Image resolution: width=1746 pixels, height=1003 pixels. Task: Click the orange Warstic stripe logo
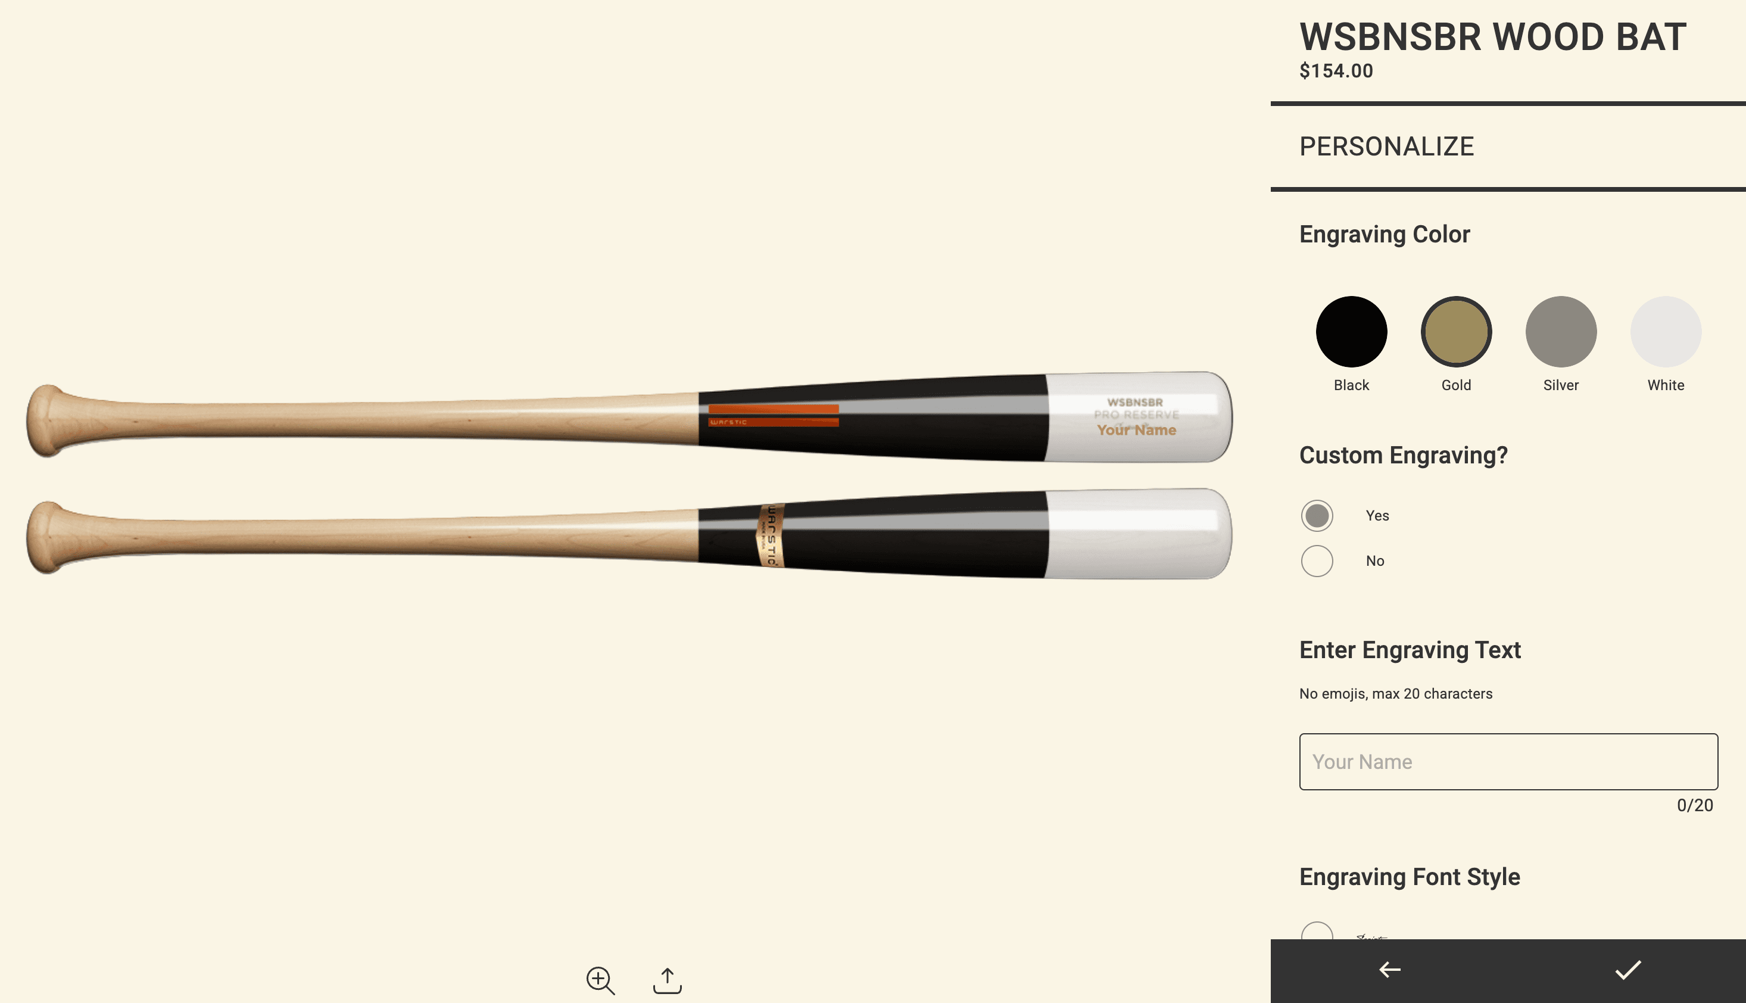tap(773, 415)
